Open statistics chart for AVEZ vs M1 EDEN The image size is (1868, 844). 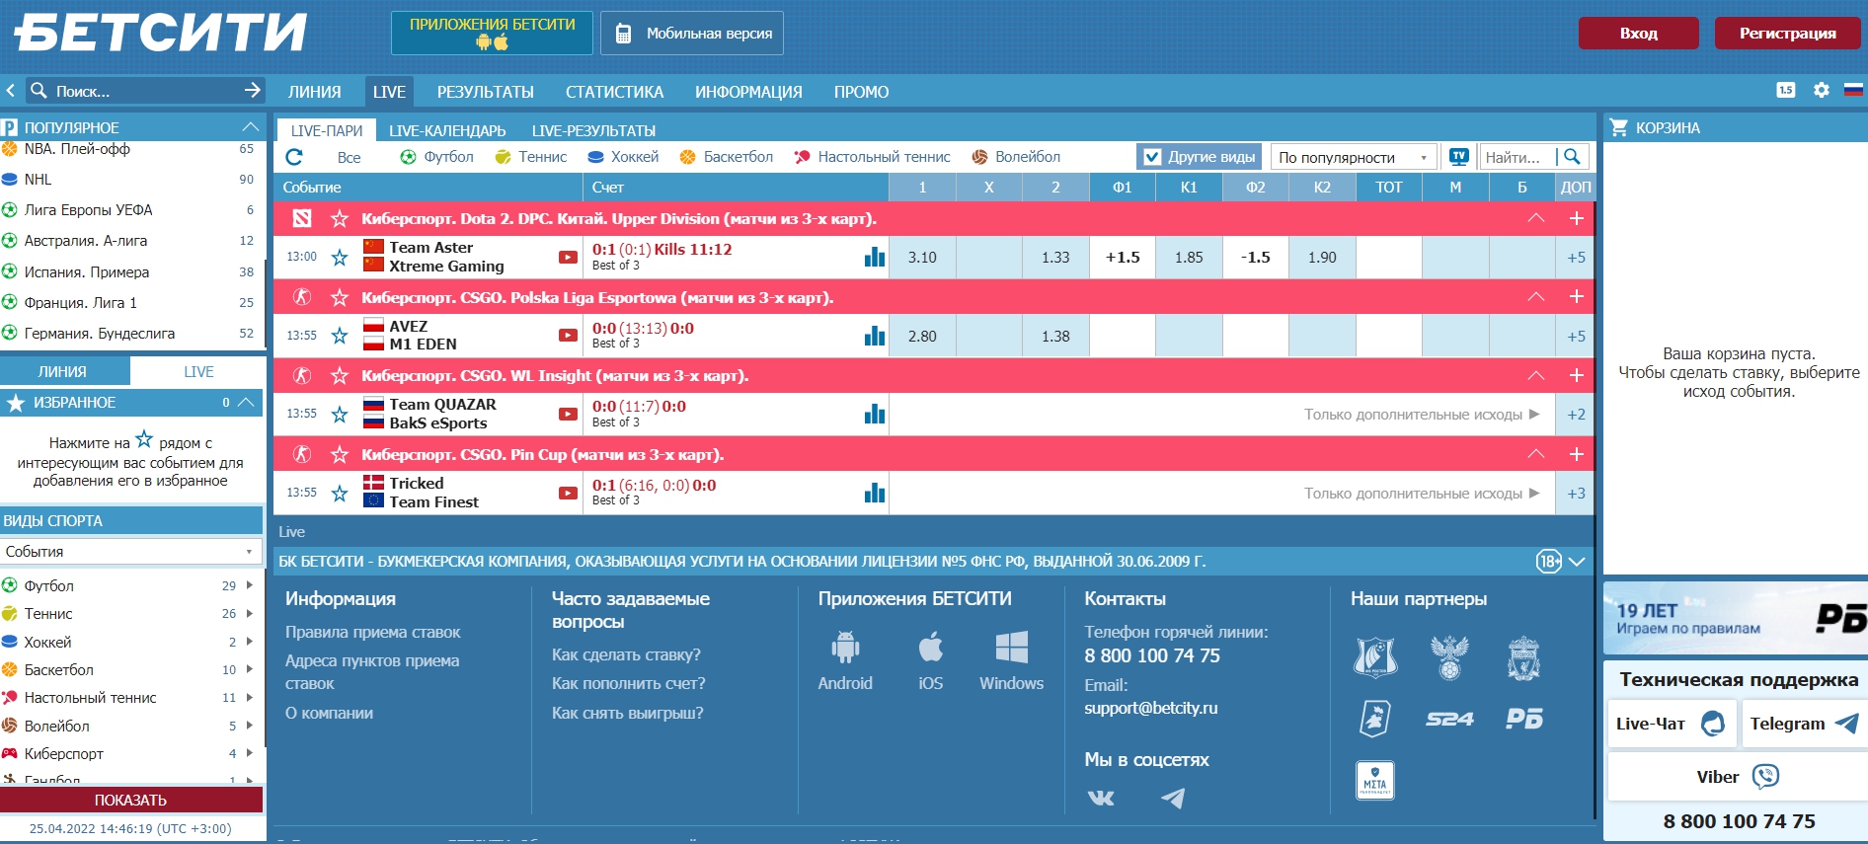874,337
